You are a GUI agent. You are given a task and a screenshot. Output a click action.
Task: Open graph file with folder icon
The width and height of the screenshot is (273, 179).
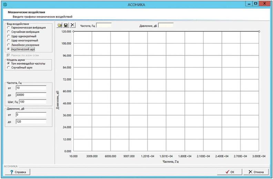60,25
